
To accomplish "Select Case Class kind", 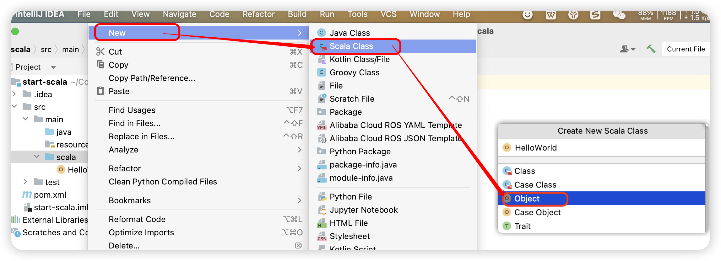I will 602,185.
